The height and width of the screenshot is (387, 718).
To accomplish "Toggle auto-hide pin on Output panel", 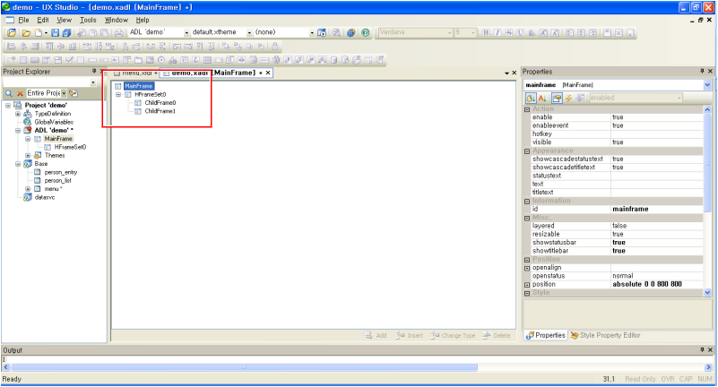I will point(701,350).
